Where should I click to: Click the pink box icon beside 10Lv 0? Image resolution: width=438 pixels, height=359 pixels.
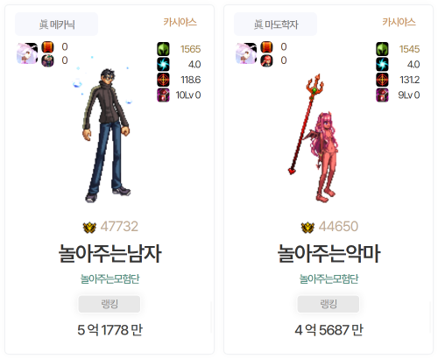[163, 95]
